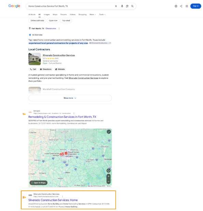Screen dimensions: 203x211
Task: Apply the Top rated filter chip
Action: tap(66, 21)
